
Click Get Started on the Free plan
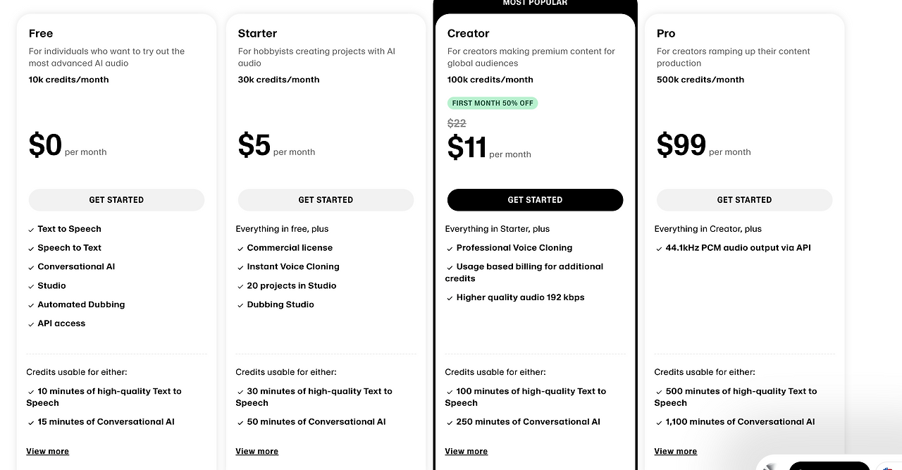[x=116, y=199]
